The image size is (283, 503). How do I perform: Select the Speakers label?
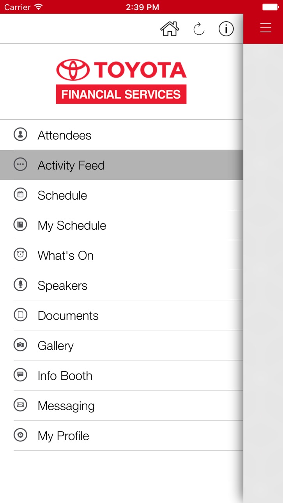coord(62,285)
